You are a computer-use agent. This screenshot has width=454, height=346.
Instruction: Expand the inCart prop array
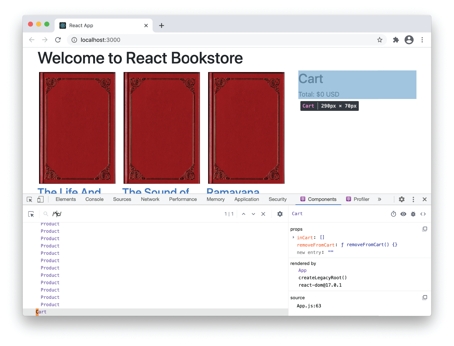pos(293,237)
